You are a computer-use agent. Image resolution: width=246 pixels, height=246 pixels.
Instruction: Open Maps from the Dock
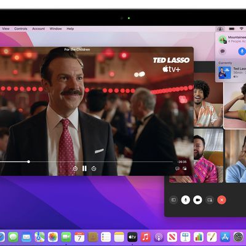pyautogui.click(x=39, y=237)
